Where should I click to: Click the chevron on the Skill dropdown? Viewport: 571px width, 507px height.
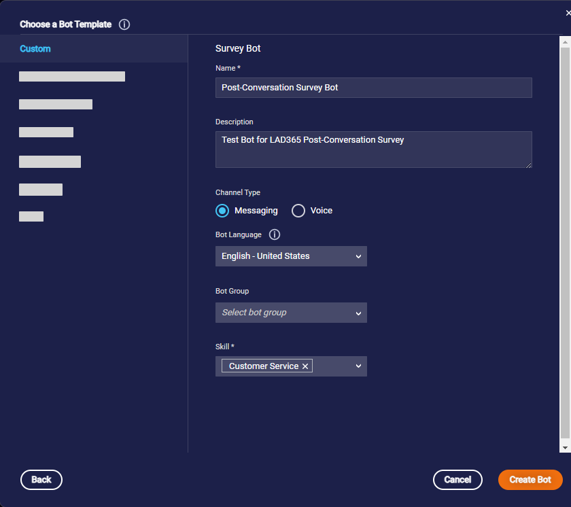pyautogui.click(x=359, y=366)
